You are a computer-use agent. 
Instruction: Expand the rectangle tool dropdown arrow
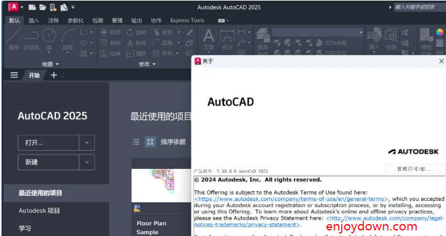91,33
